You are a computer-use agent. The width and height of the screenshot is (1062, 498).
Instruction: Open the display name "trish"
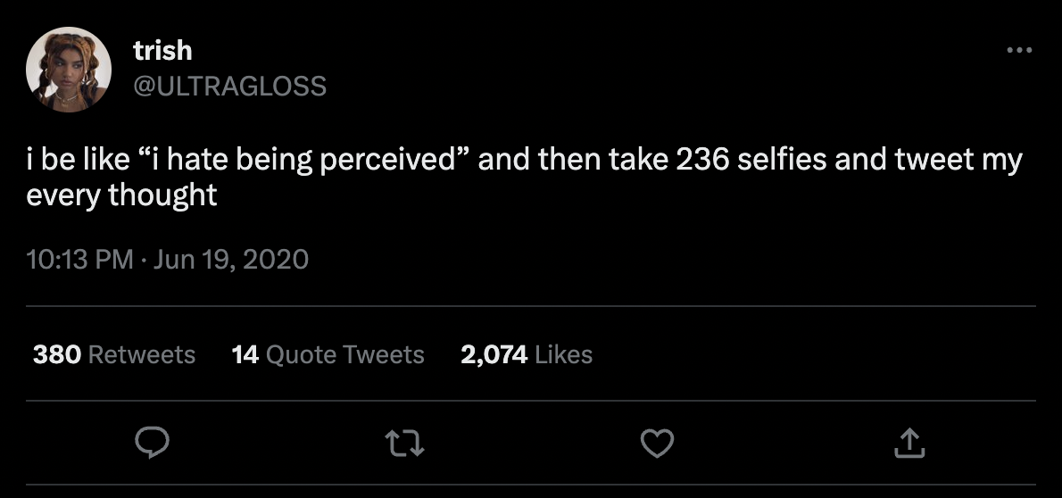(162, 51)
